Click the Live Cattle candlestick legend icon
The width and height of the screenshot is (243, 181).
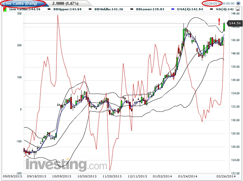coord(5,9)
